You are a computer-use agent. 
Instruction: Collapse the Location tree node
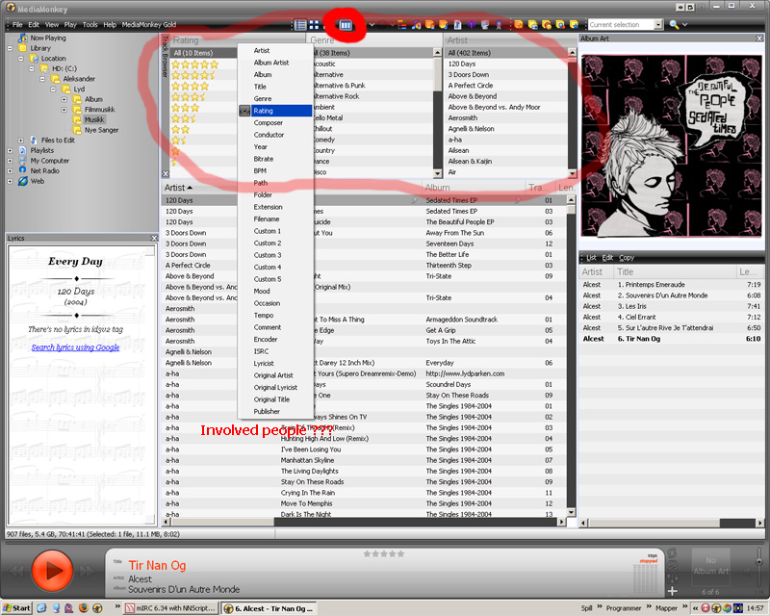20,59
